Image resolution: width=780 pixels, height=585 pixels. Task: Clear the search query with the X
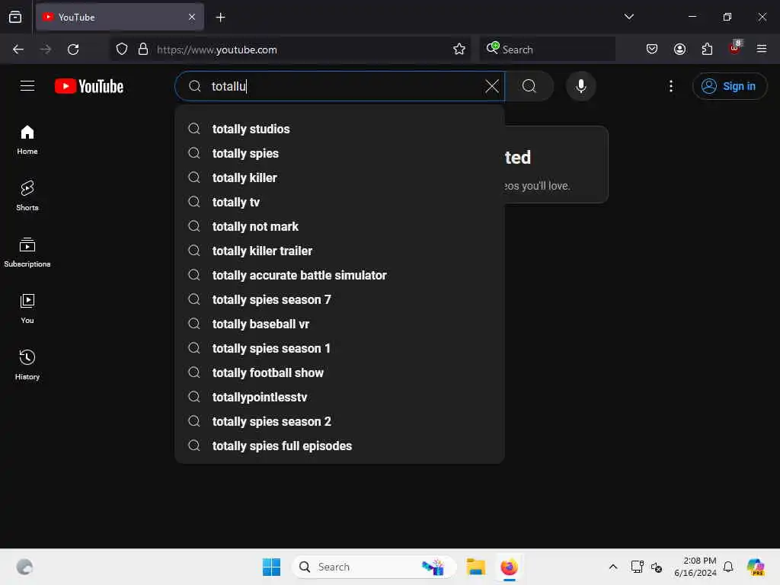pos(492,86)
